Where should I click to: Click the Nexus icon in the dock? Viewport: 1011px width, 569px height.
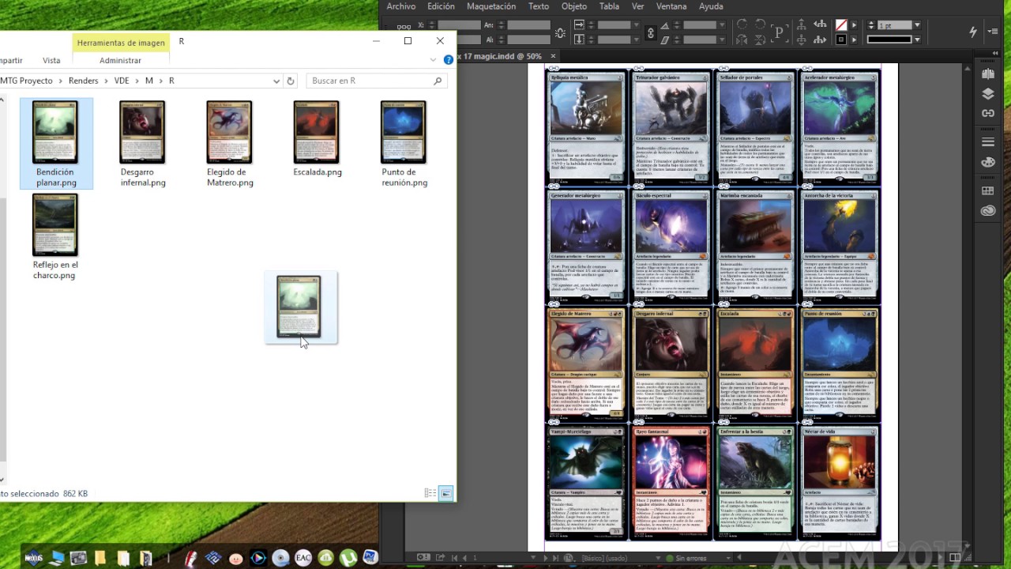33,558
